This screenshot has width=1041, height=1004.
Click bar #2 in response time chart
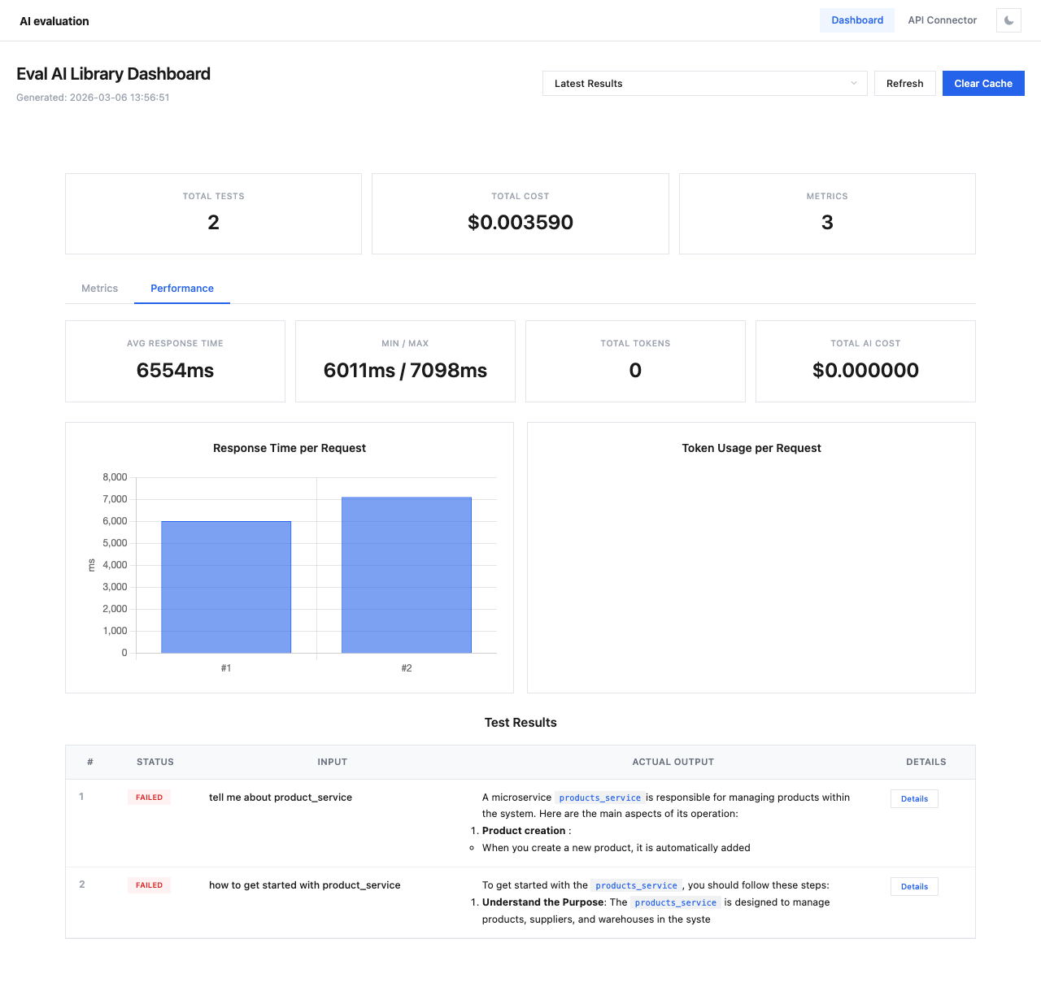[x=407, y=575]
